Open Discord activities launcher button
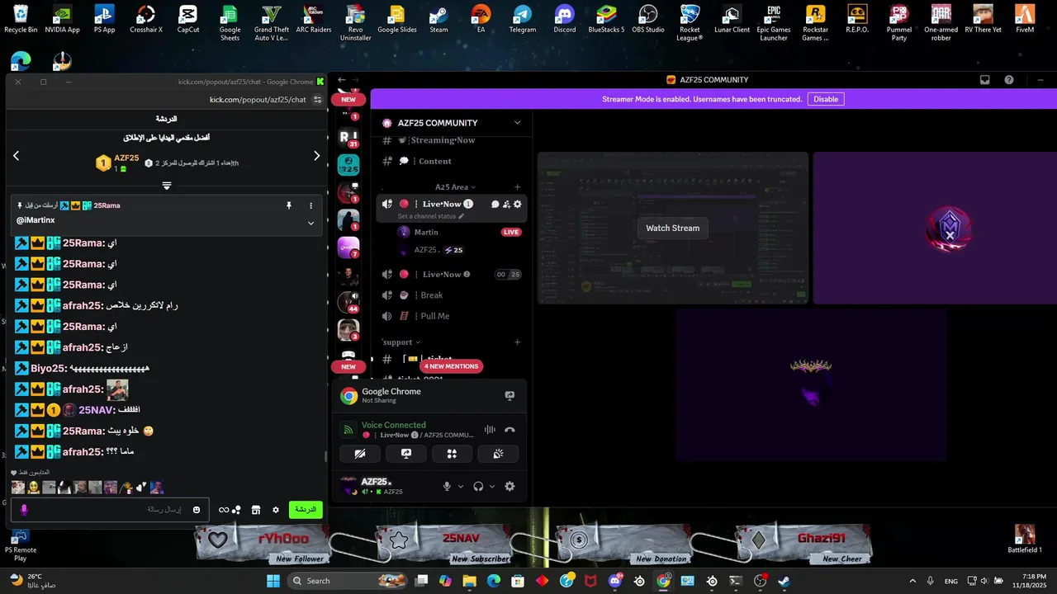Image resolution: width=1057 pixels, height=594 pixels. (452, 454)
